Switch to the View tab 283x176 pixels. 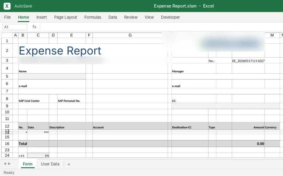[x=149, y=17]
